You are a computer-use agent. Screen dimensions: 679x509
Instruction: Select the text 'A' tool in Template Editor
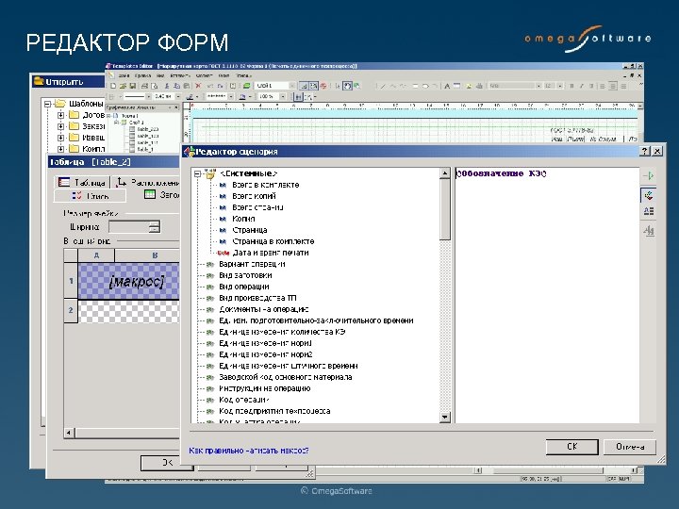click(447, 86)
